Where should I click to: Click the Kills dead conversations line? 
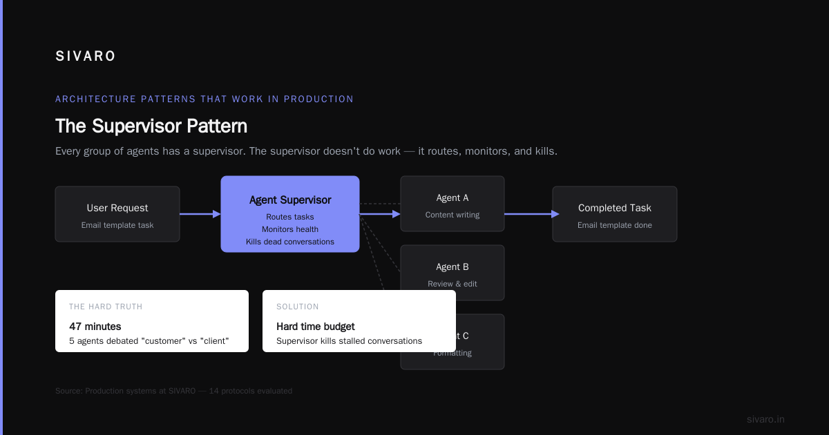tap(290, 242)
